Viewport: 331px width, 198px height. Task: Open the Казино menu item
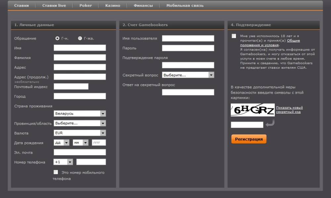113,6
